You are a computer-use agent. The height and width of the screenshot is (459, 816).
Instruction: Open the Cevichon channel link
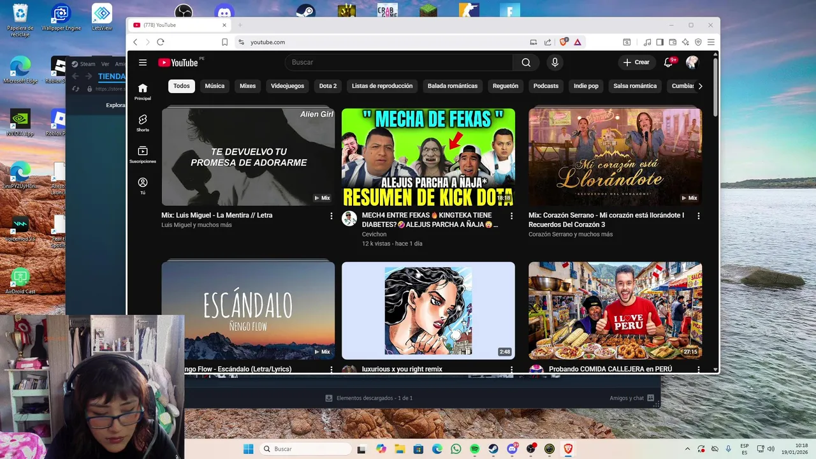[x=374, y=234]
